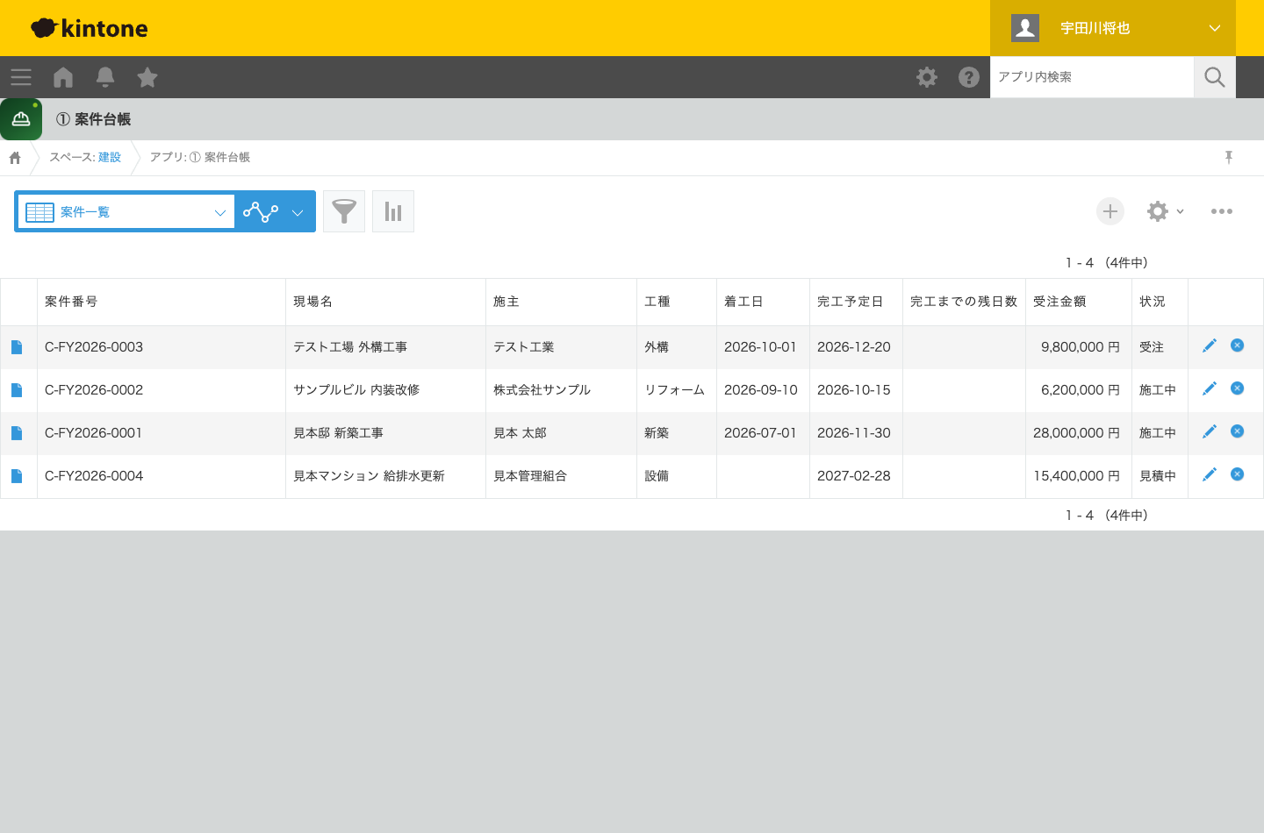Open the notifications bell

click(105, 77)
